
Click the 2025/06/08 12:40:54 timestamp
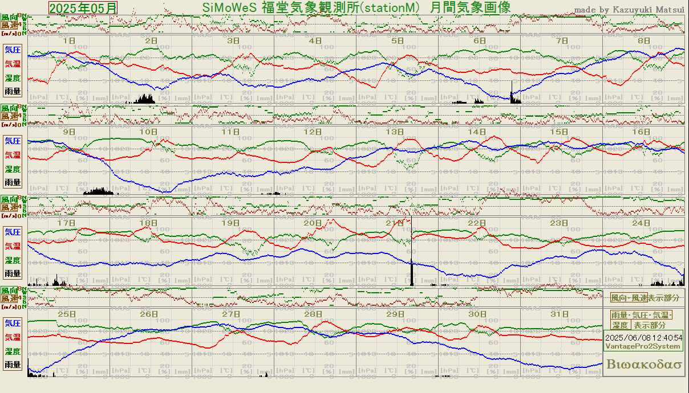point(643,338)
